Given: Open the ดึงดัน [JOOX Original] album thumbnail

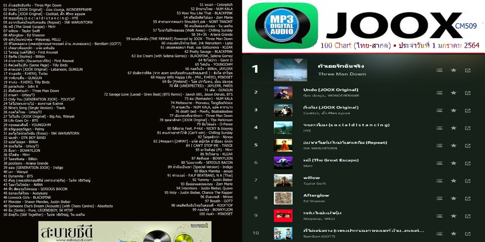Looking at the screenshot, I should pyautogui.click(x=283, y=110).
